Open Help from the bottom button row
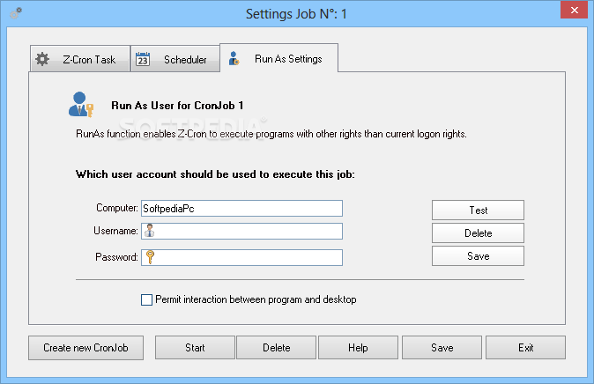This screenshot has width=594, height=384. (358, 348)
